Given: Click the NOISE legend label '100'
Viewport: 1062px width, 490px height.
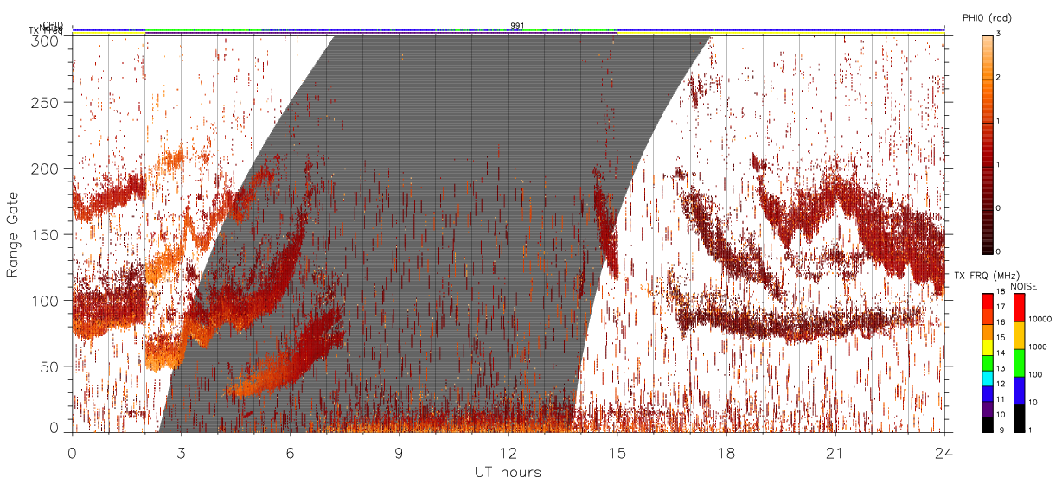Looking at the screenshot, I should [x=1036, y=375].
